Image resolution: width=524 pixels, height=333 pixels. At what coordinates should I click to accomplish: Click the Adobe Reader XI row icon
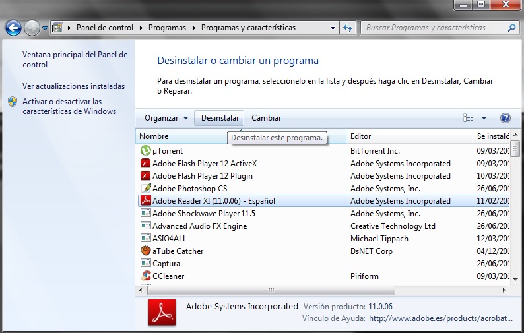click(x=146, y=200)
